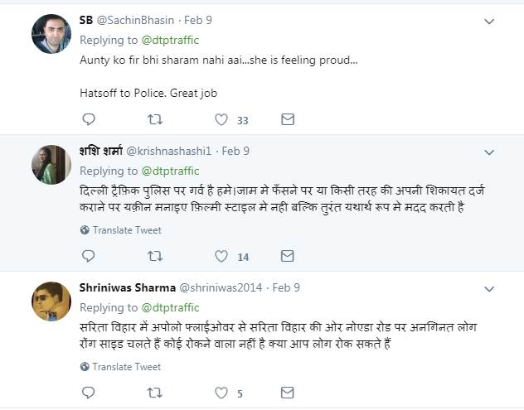524x410 pixels.
Task: Open the dropdown on Shriniwas Sharma's tweet
Action: click(489, 289)
